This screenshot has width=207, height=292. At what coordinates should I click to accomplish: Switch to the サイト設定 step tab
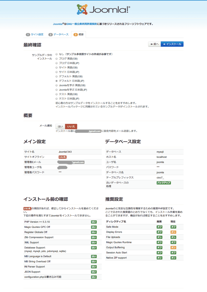(x=35, y=35)
